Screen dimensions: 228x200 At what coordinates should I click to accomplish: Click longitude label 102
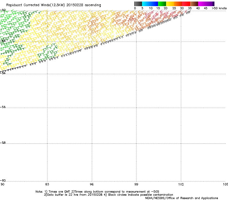pyautogui.click(x=181, y=184)
